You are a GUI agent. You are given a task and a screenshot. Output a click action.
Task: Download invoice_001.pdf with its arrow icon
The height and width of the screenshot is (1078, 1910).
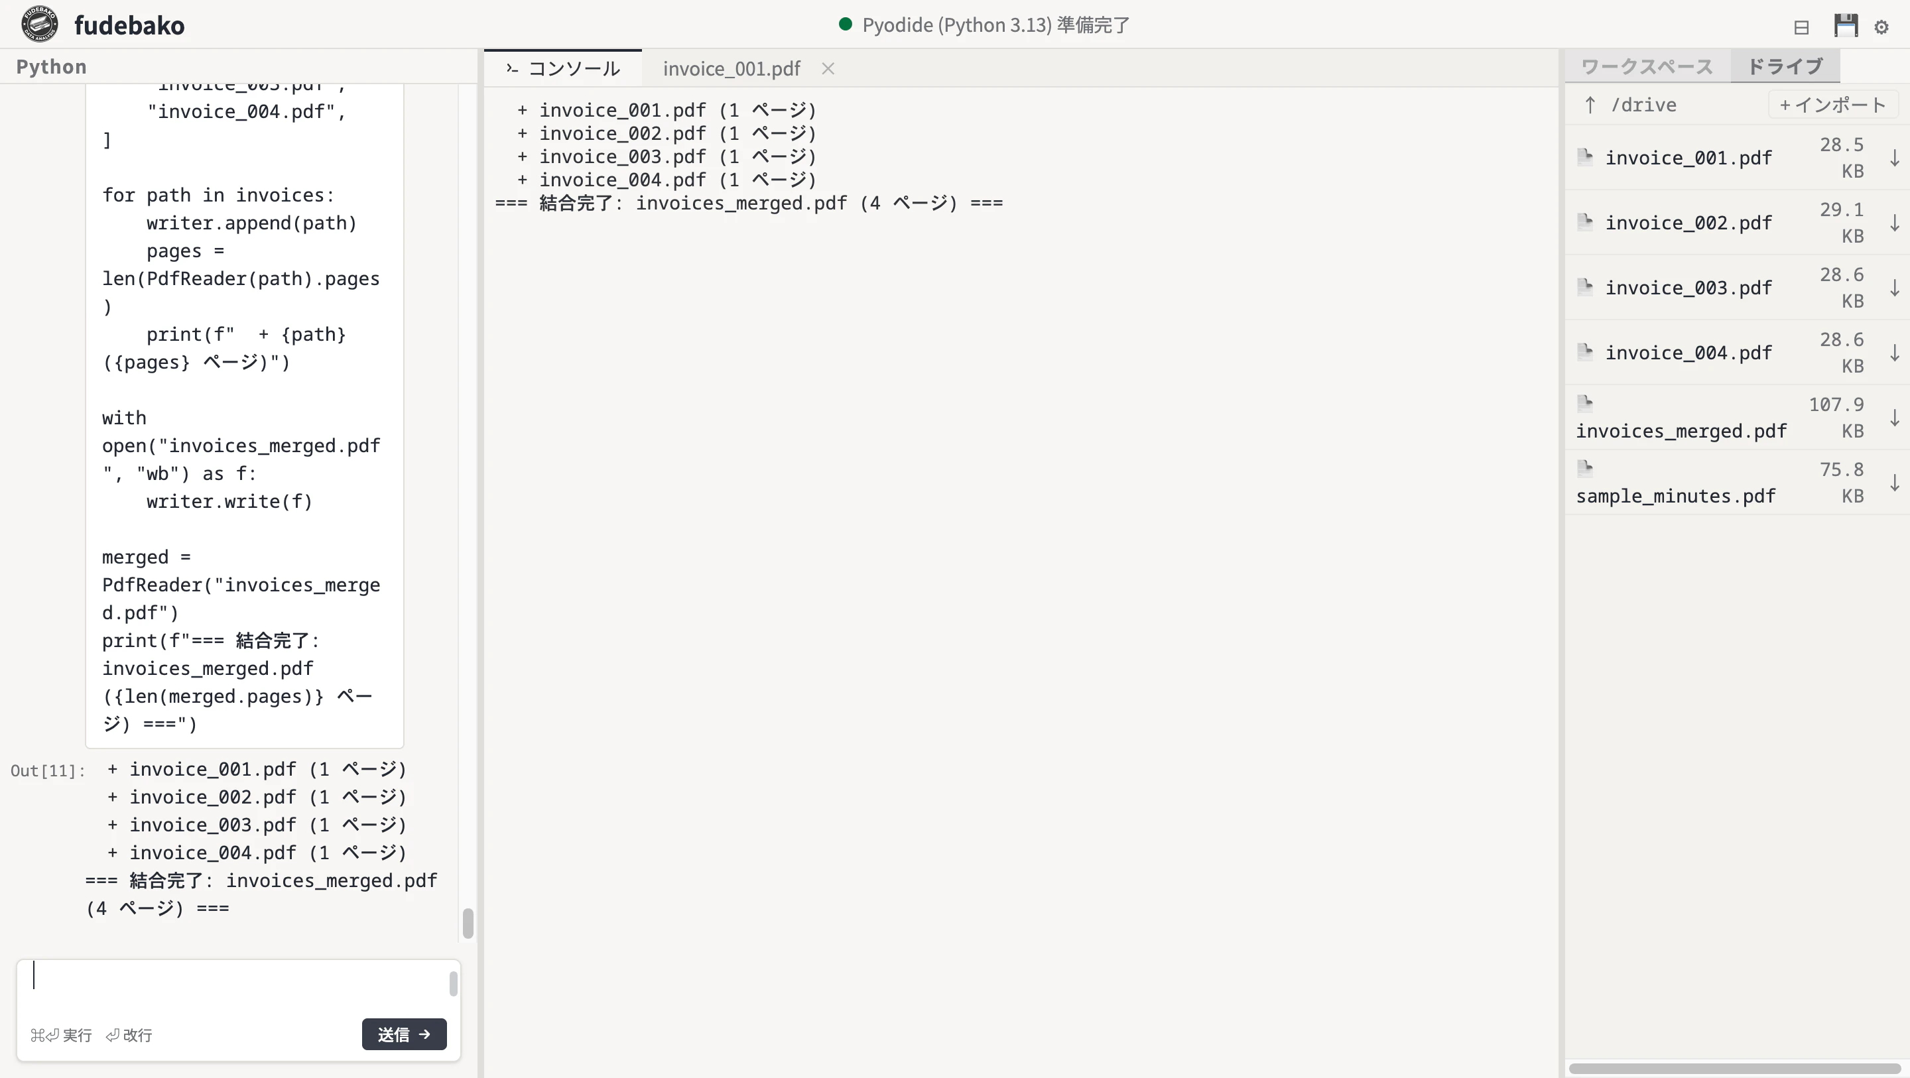[1895, 158]
